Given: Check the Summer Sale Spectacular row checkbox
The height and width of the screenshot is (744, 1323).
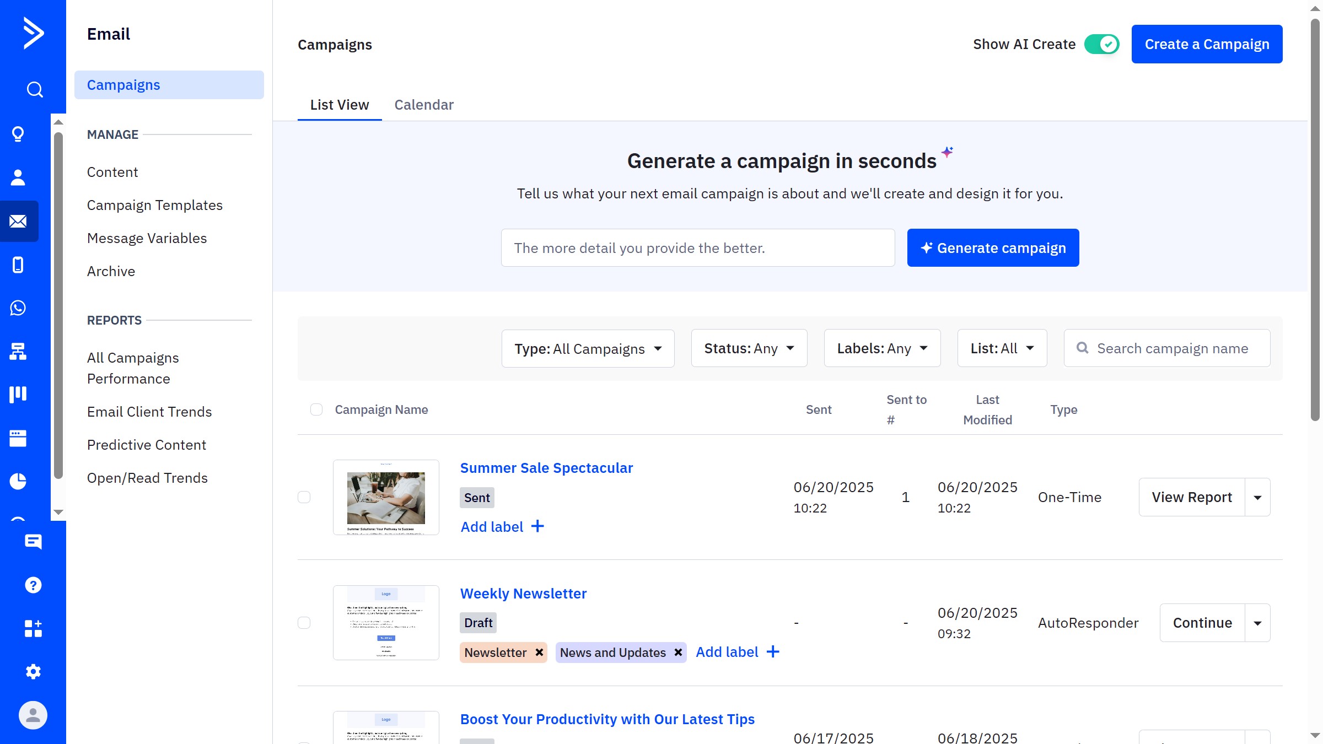Looking at the screenshot, I should 304,497.
